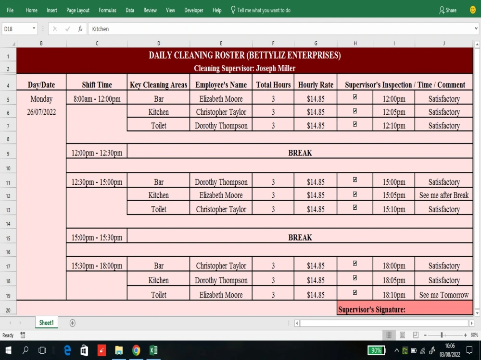
Task: Toggle inspection checkbox for 12:00pm row
Action: pyautogui.click(x=355, y=97)
